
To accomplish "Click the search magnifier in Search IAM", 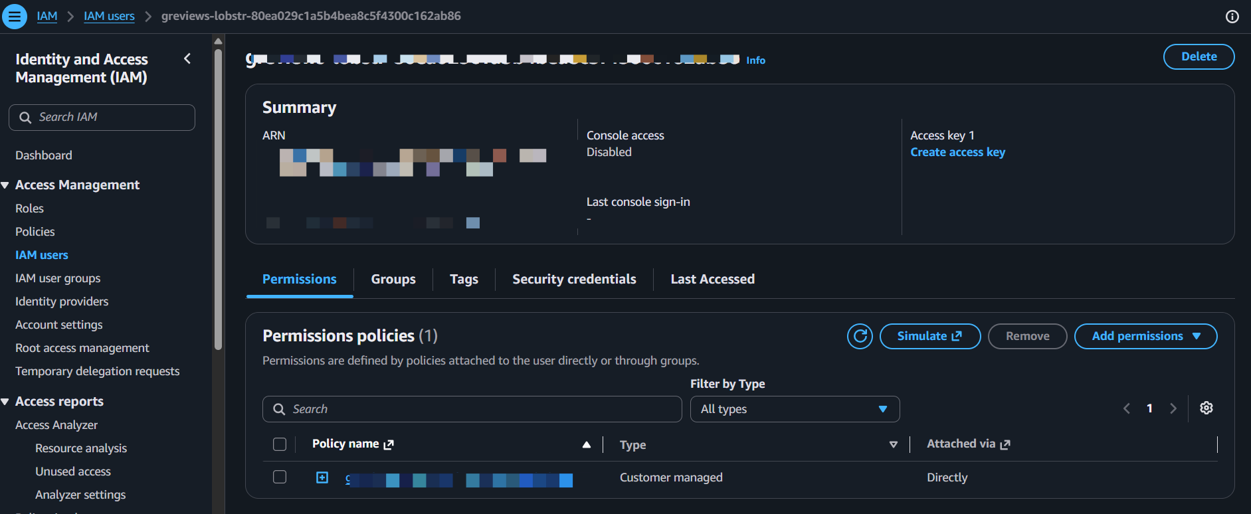I will click(x=25, y=118).
